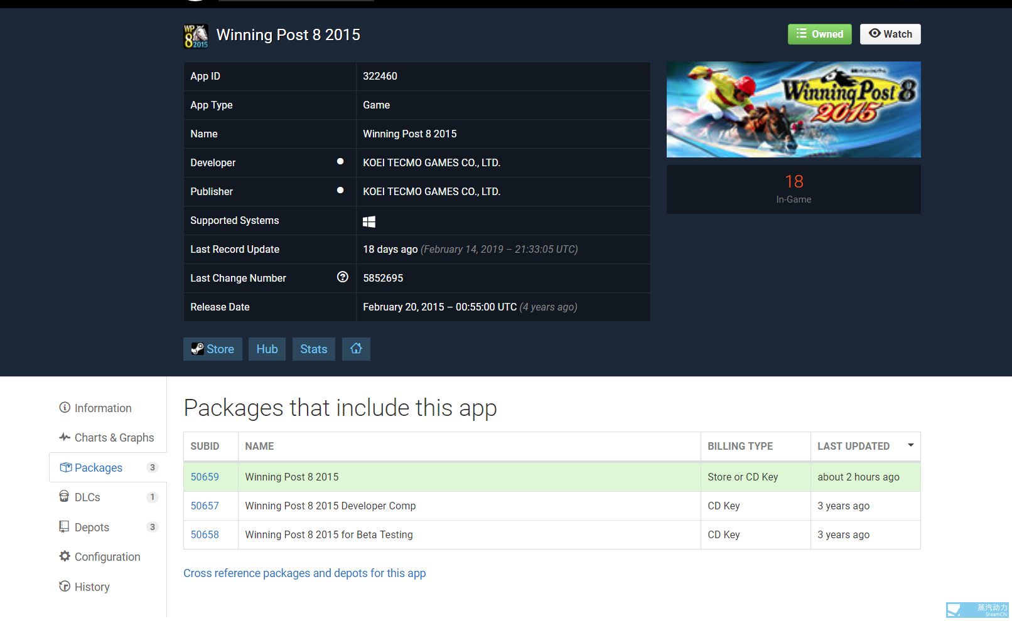Click the Windows supported system icon
The image size is (1012, 621).
tap(369, 221)
